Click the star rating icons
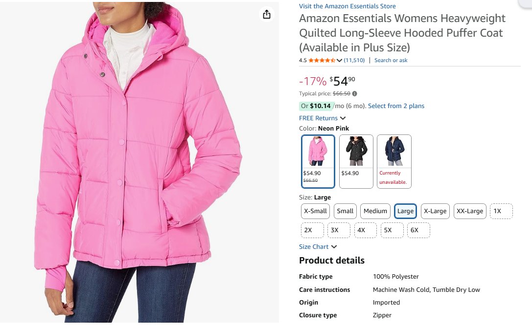The image size is (532, 330). click(x=322, y=61)
